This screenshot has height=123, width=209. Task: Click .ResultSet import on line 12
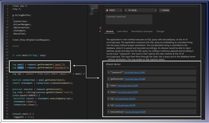click(19, 34)
